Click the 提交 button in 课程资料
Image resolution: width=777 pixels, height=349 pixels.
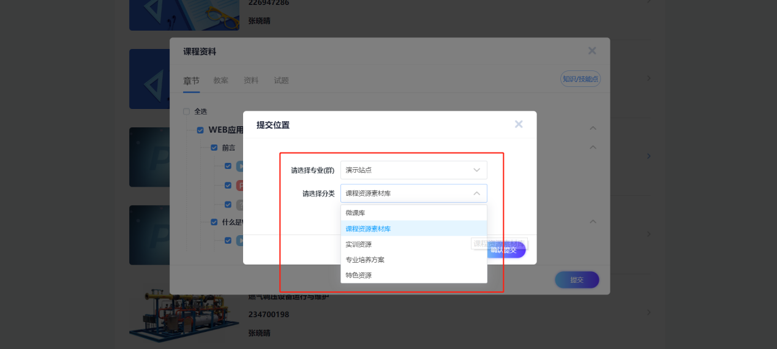[577, 280]
